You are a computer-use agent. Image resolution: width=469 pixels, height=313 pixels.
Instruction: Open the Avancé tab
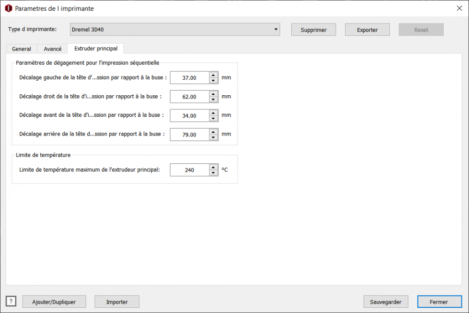tap(53, 49)
